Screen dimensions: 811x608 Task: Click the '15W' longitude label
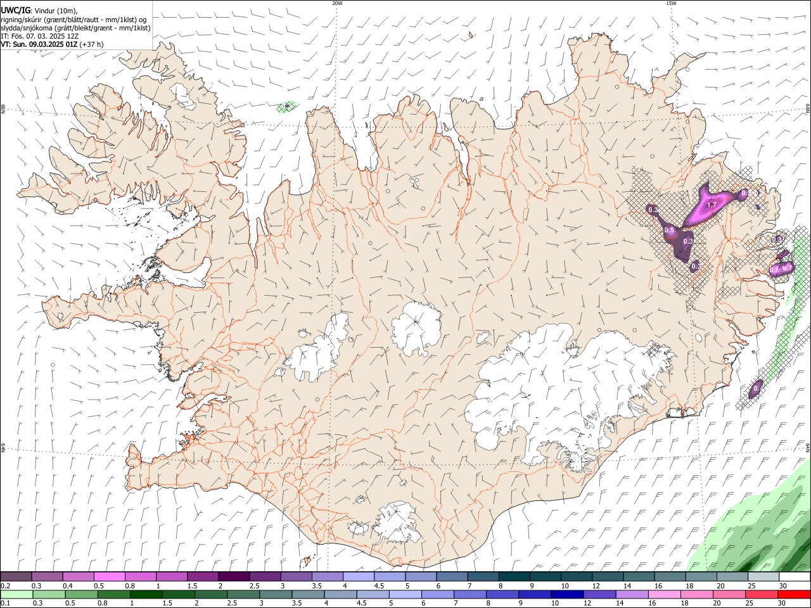click(x=671, y=3)
